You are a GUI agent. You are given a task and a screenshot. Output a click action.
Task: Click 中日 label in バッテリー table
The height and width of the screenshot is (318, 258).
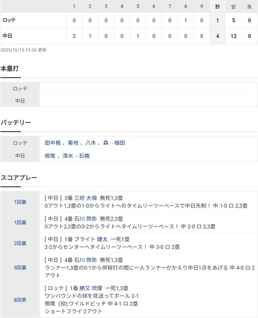[20, 156]
